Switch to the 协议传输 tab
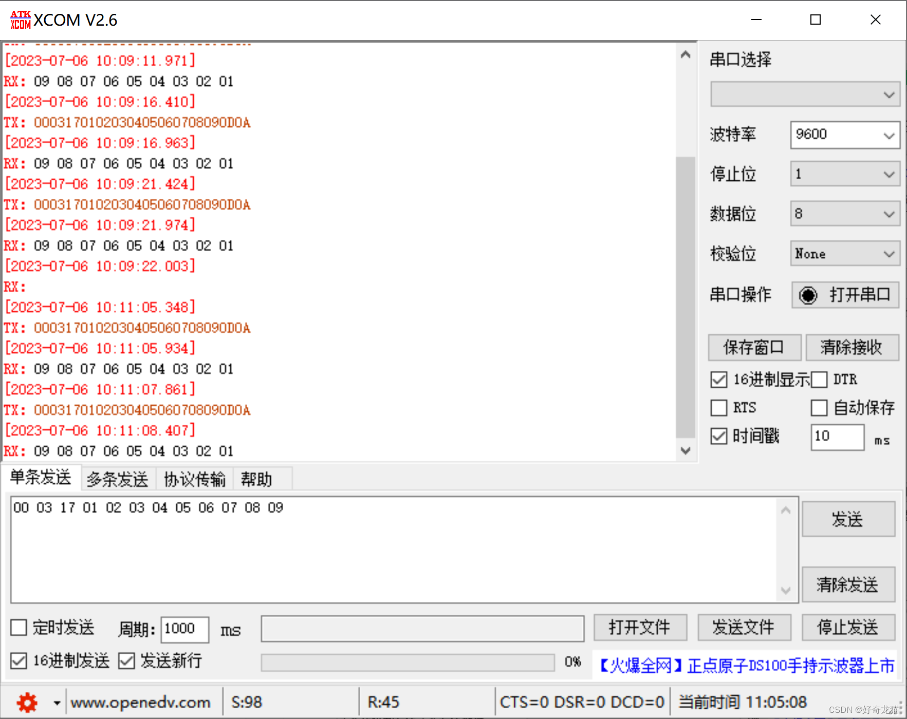907x719 pixels. 194,479
